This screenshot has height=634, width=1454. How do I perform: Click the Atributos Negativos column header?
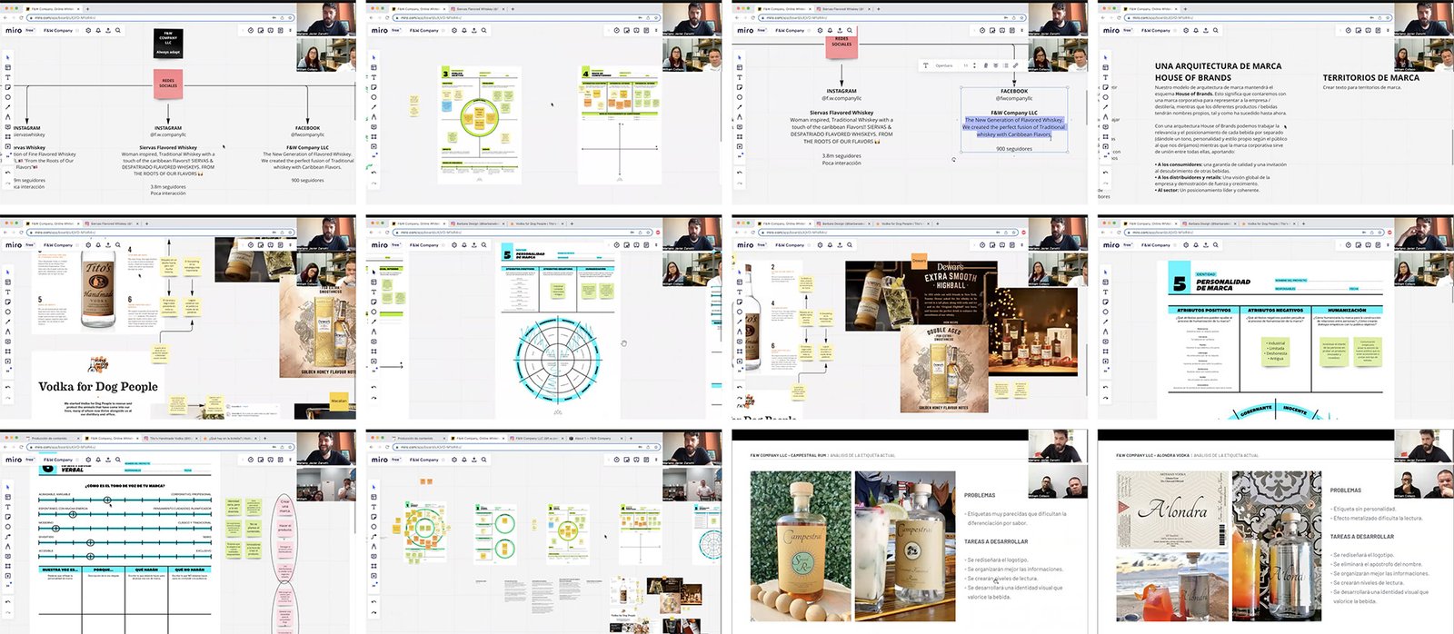(x=1275, y=311)
